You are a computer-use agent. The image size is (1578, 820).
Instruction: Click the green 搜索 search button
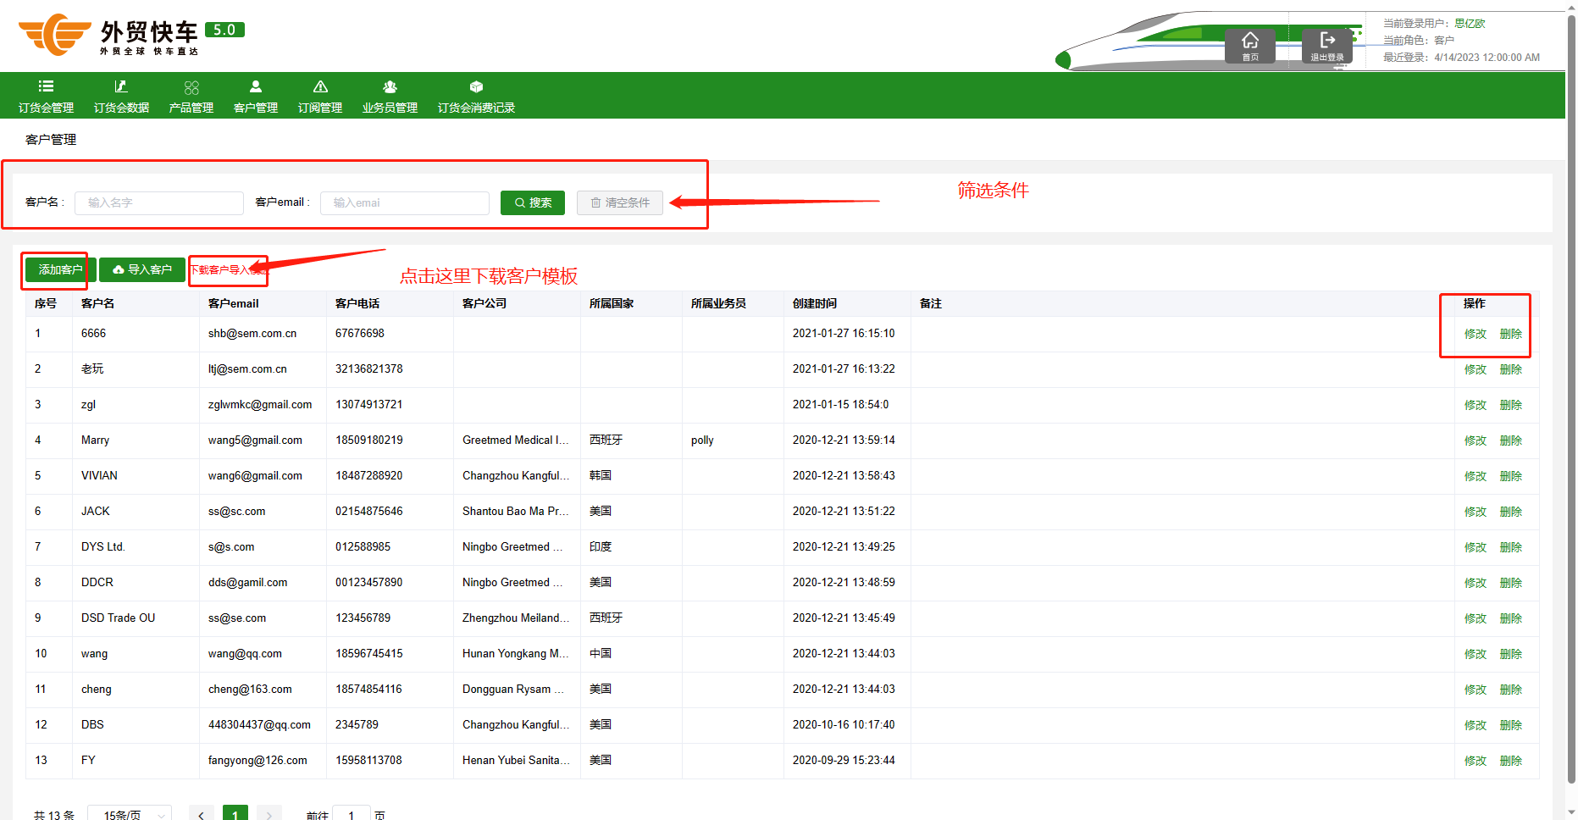point(532,202)
